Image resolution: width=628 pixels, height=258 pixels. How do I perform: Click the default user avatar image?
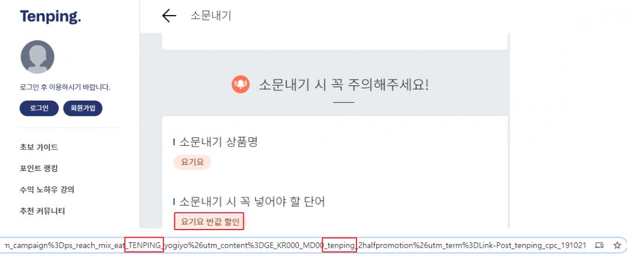pyautogui.click(x=37, y=57)
